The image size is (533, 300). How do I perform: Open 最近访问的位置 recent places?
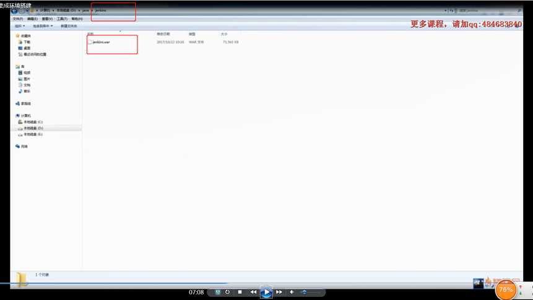coord(32,54)
